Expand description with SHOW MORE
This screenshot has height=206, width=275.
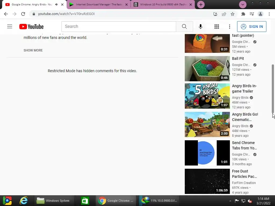[33, 50]
